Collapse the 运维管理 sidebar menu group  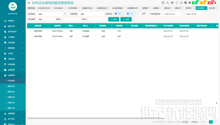[13, 75]
